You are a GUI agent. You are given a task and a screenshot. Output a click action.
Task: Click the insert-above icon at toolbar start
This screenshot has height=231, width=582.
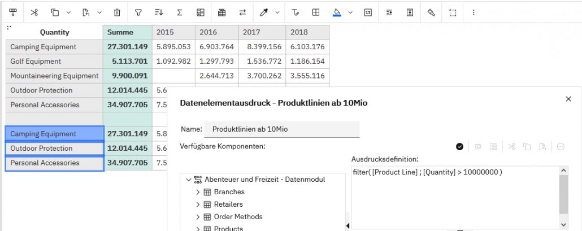coord(13,12)
